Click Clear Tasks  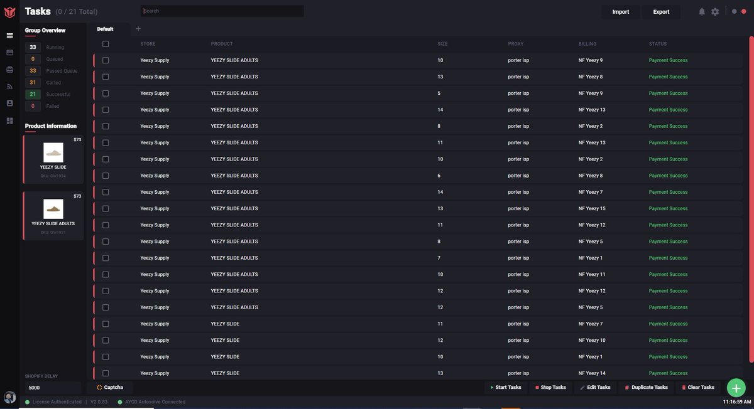click(698, 388)
